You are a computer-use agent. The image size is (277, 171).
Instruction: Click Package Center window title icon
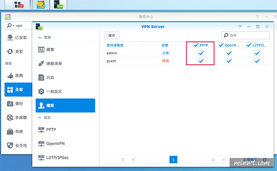(x=8, y=17)
